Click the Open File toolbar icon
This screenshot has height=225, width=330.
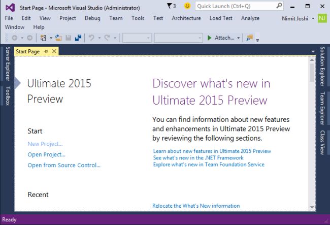click(x=58, y=38)
